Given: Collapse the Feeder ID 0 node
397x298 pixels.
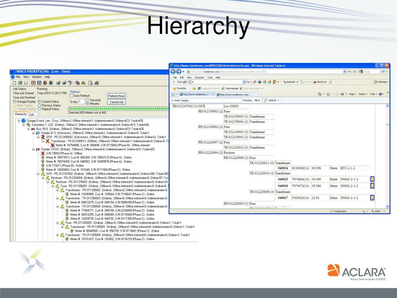Looking at the screenshot, I should pos(33,133).
